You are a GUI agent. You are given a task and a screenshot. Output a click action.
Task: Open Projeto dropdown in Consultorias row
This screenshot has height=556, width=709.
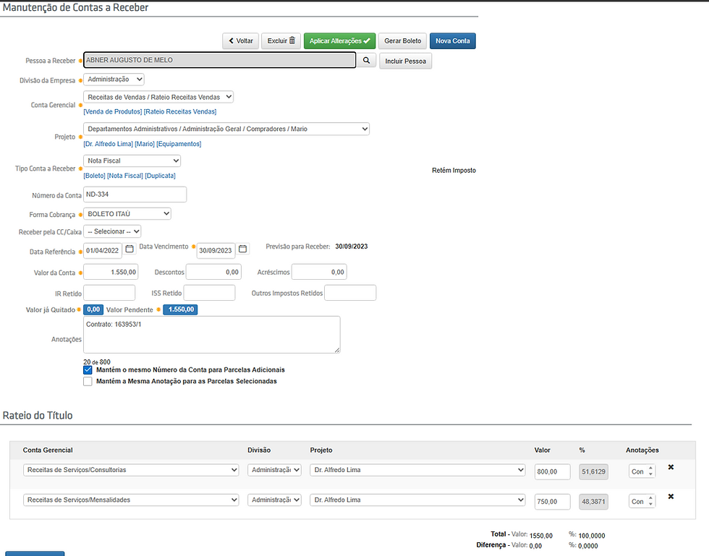click(x=417, y=470)
